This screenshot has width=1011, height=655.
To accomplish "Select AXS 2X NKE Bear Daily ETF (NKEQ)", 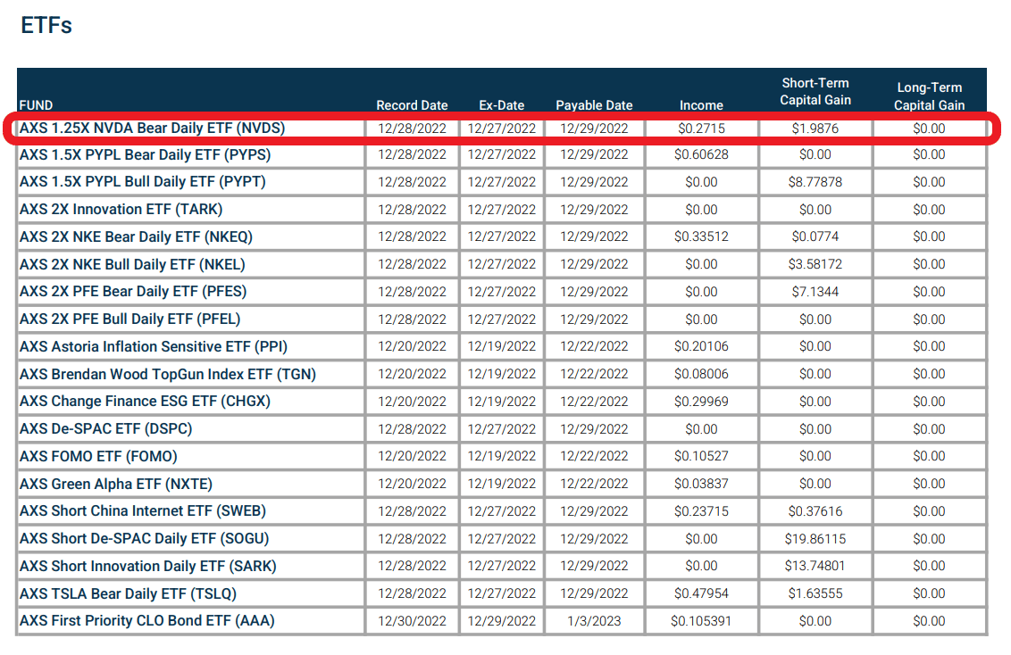I will (x=136, y=237).
